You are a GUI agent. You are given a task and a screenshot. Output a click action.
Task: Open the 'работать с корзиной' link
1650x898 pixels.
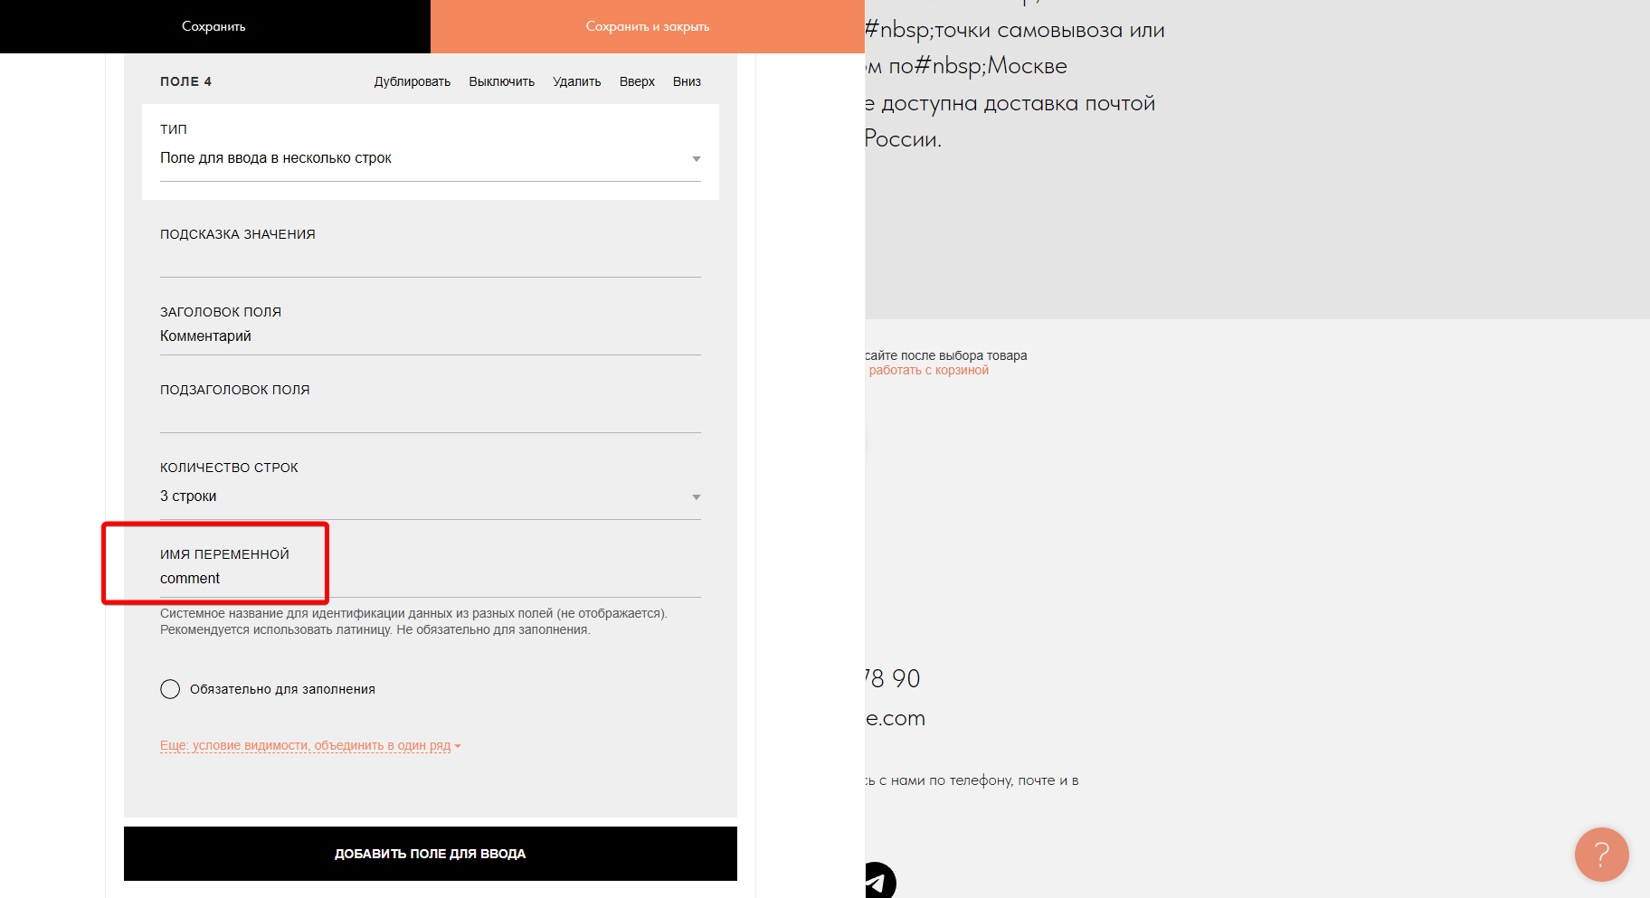928,371
